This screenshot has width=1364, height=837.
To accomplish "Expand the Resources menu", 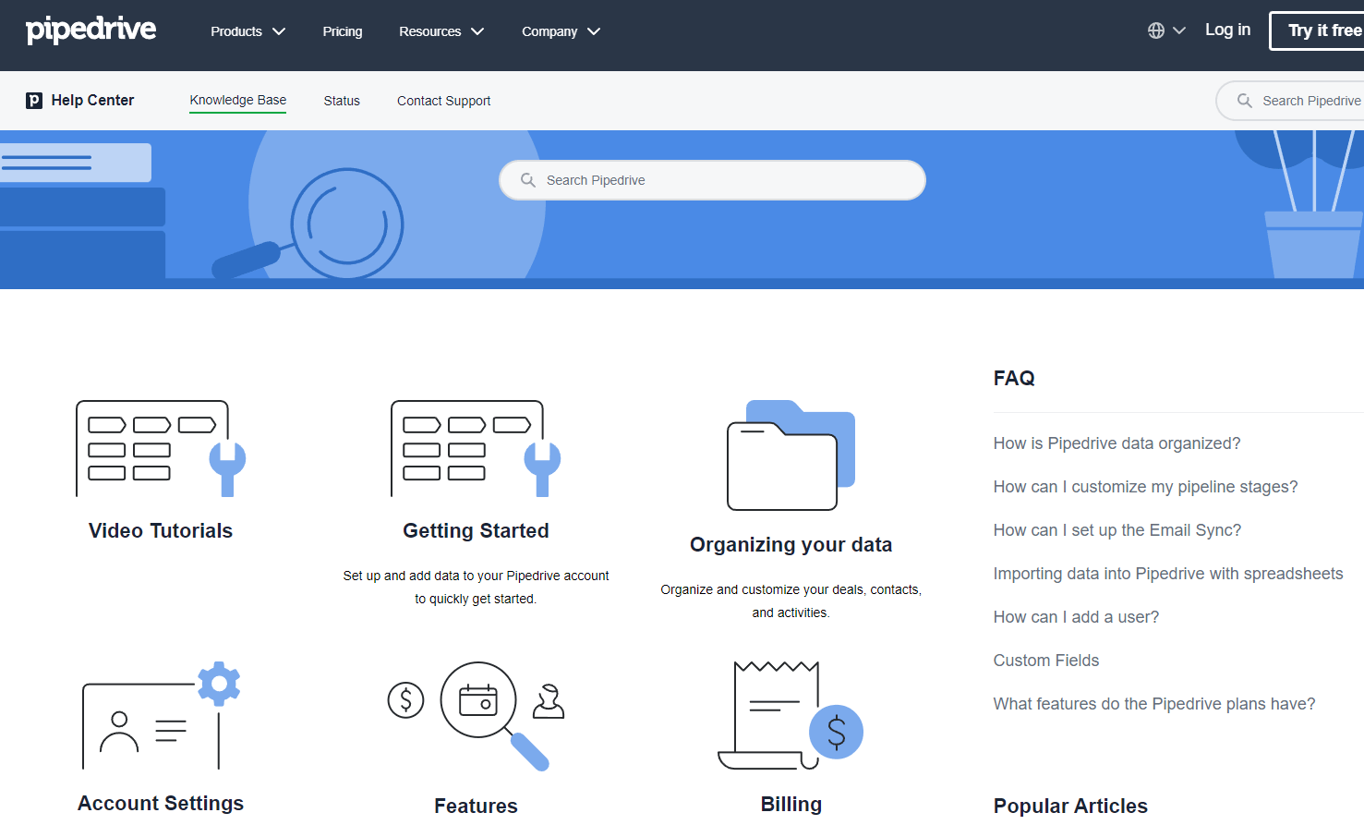I will point(441,31).
